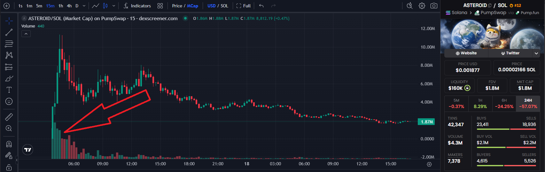Image resolution: width=545 pixels, height=172 pixels.
Task: Open the alert clock icon
Action: (409, 6)
